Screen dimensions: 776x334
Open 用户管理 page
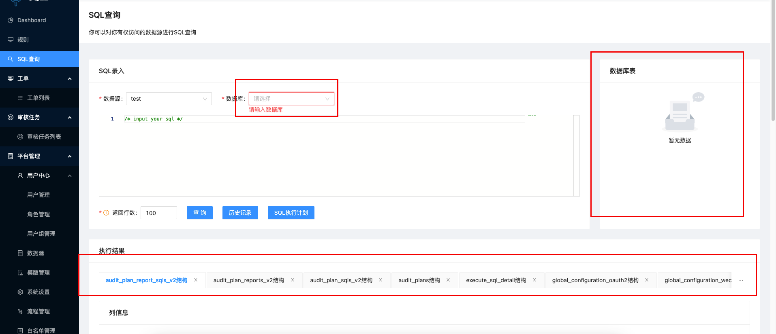[39, 195]
